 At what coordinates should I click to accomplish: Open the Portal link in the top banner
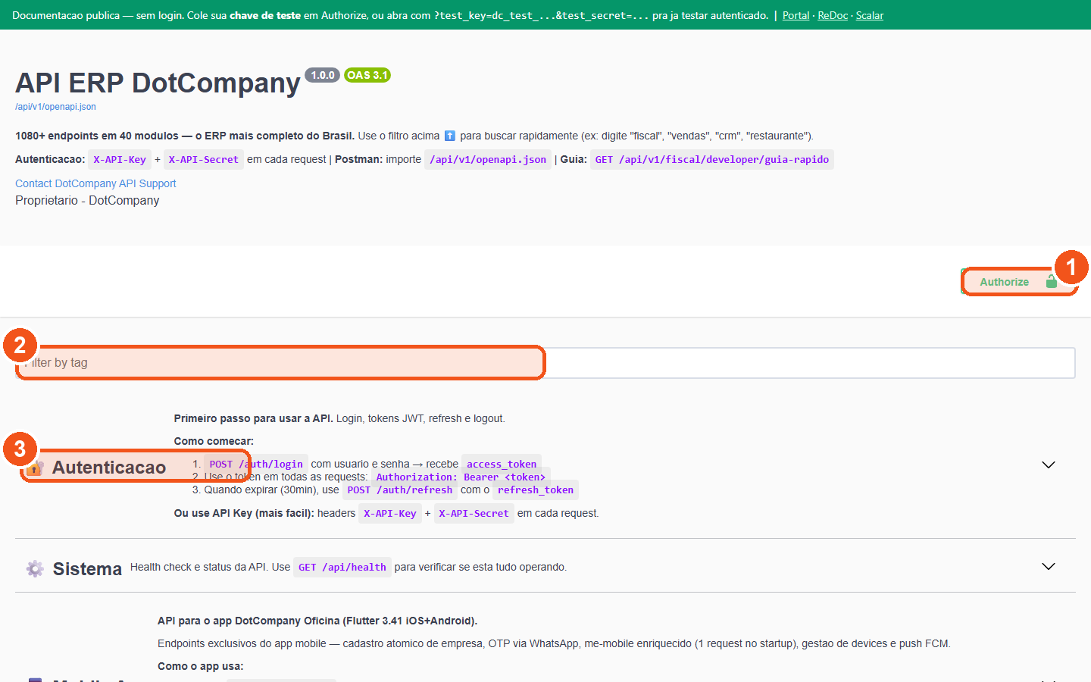click(796, 15)
